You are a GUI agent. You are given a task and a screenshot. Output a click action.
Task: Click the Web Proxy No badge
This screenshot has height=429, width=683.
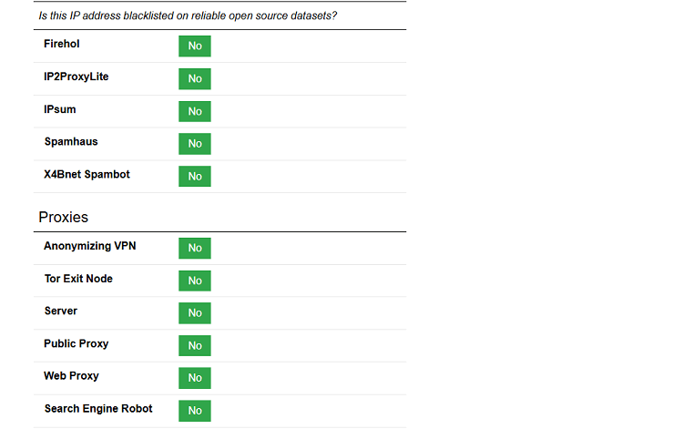click(195, 378)
